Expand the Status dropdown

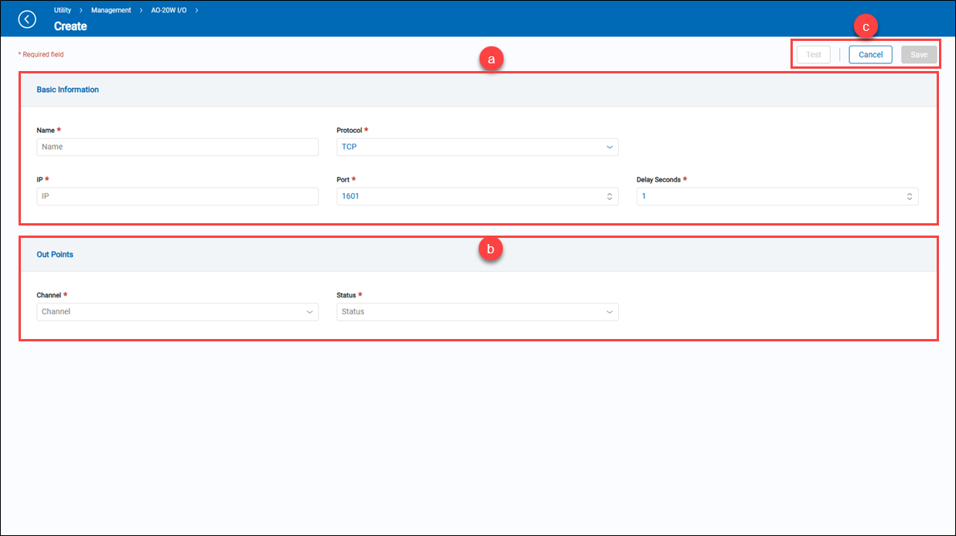tap(477, 312)
